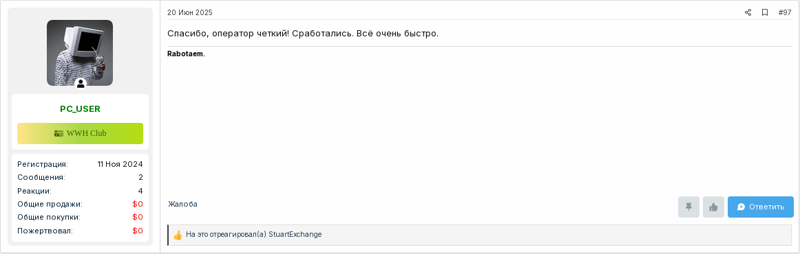Click the card icon in WWH Club badge
This screenshot has width=800, height=254.
[x=59, y=133]
